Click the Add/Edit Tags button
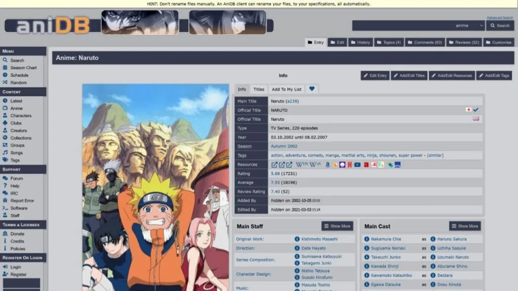Image resolution: width=518 pixels, height=291 pixels. tap(494, 76)
